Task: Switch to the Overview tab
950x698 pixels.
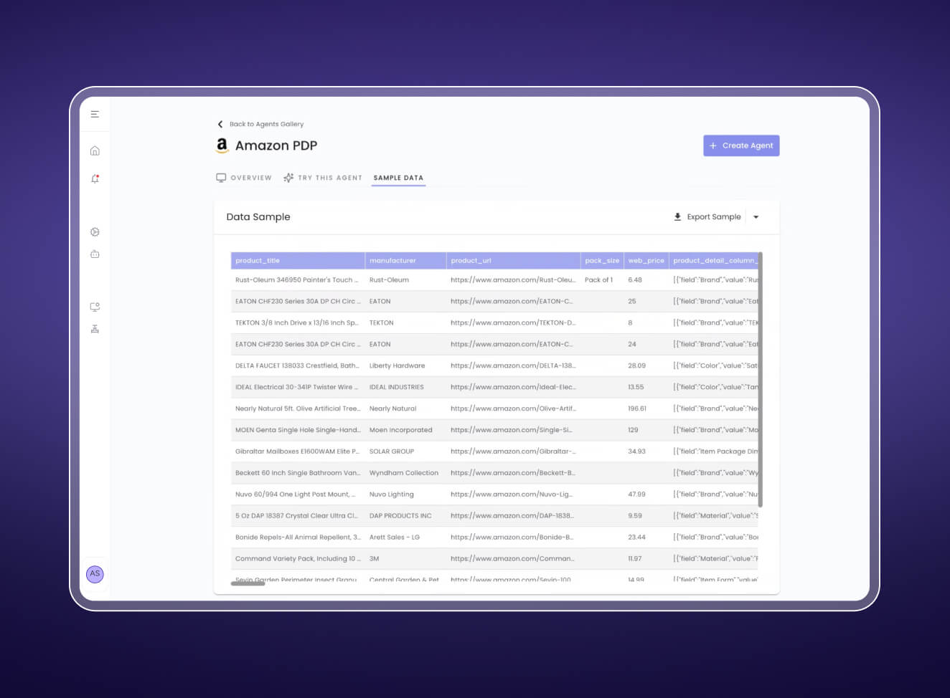Action: tap(244, 178)
